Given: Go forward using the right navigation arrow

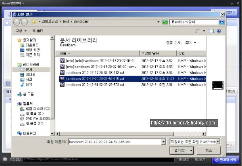Looking at the screenshot, I should coord(24,22).
